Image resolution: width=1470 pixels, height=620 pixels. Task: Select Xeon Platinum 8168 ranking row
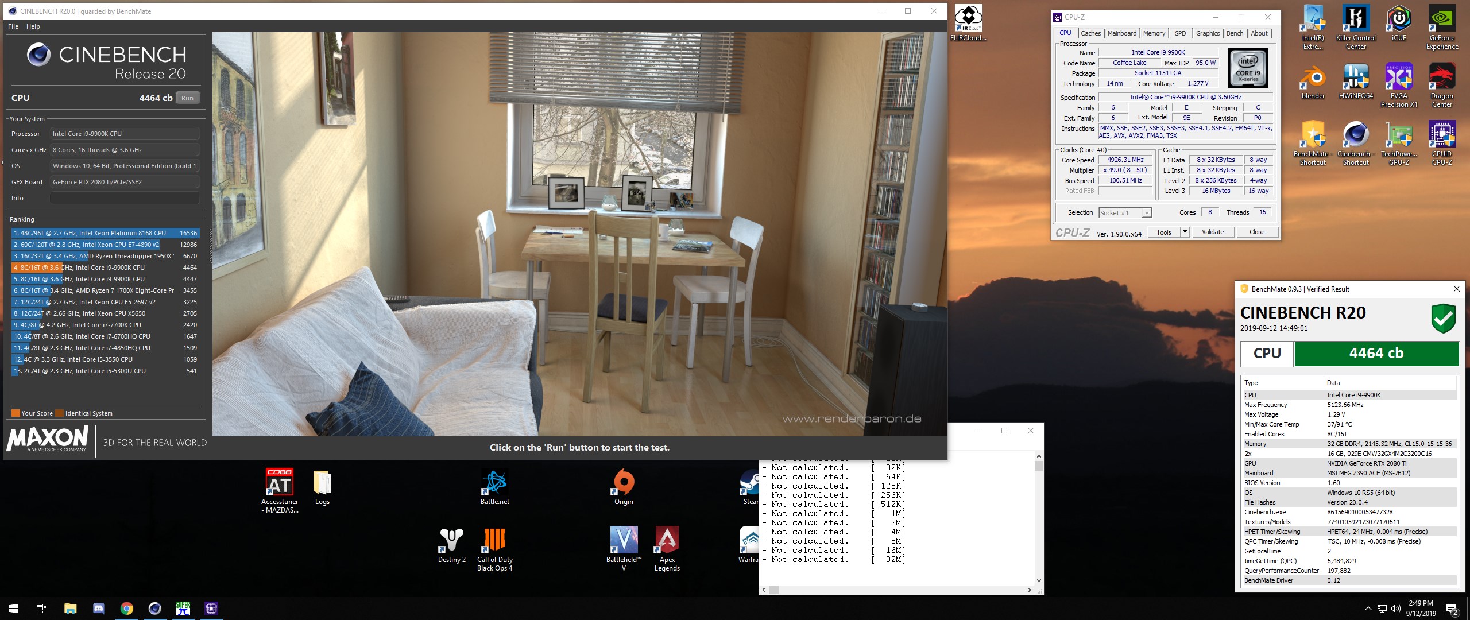[x=105, y=233]
